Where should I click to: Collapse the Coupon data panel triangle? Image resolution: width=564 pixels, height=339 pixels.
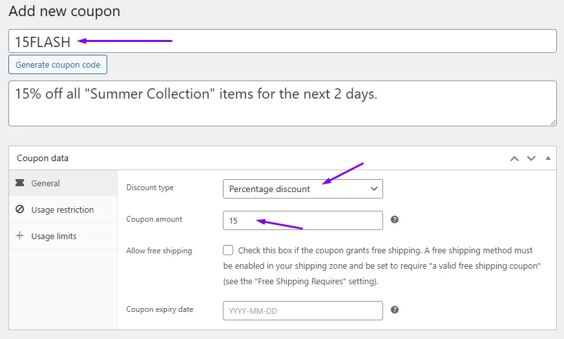pyautogui.click(x=548, y=158)
